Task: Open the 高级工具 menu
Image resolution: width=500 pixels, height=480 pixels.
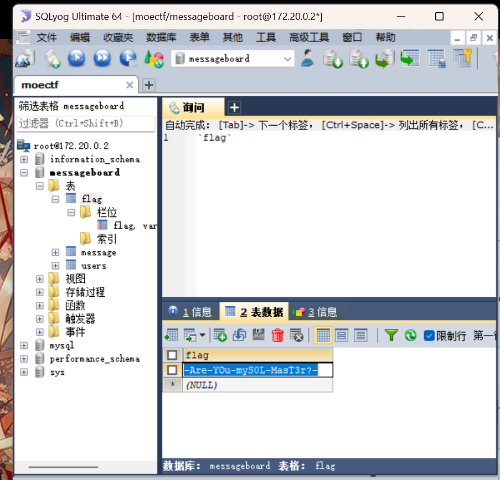Action: (x=309, y=38)
